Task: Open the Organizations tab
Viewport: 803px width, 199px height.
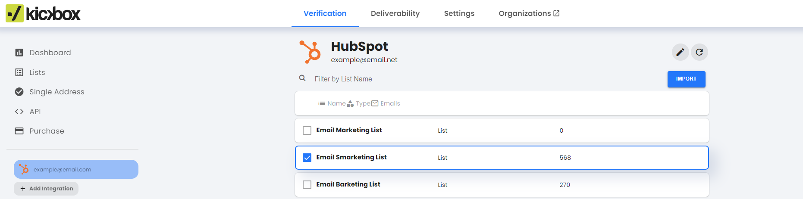Action: (x=529, y=13)
